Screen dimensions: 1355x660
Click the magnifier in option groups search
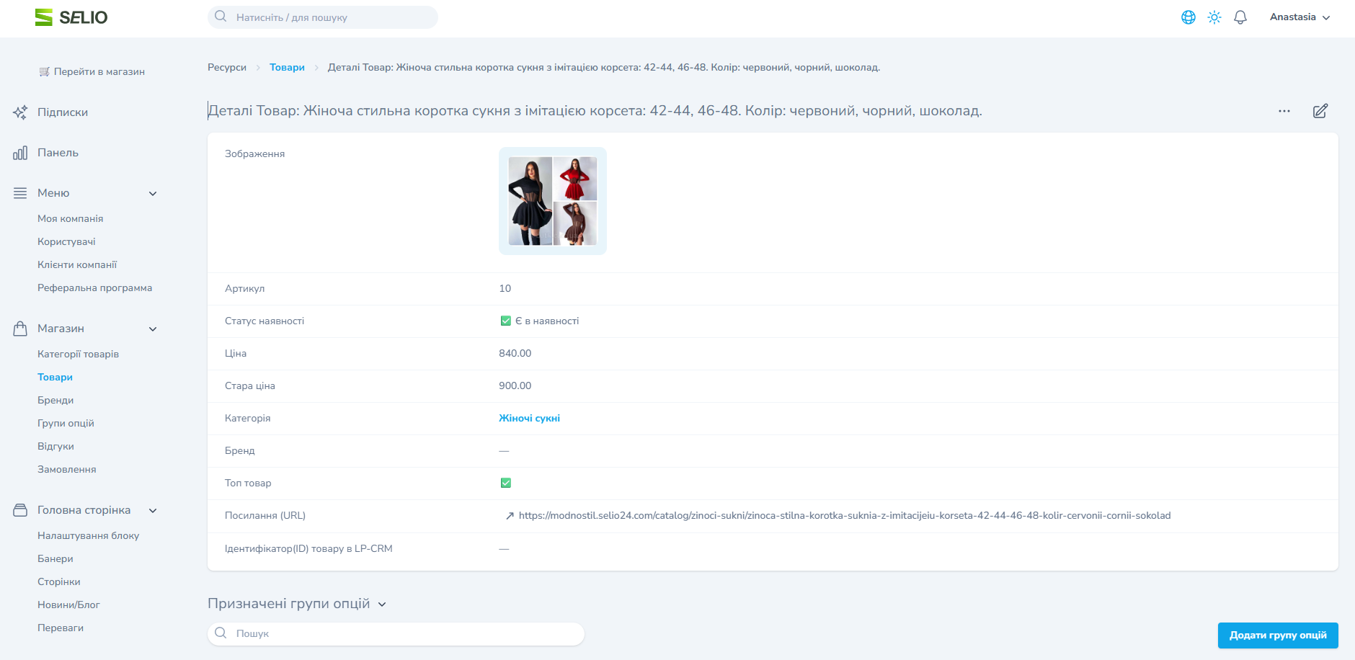coord(221,633)
